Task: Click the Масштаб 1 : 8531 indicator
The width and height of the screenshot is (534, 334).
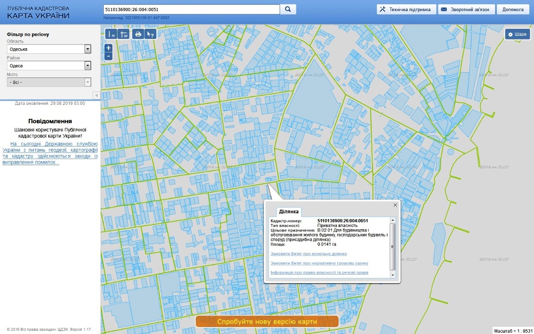Action: (513, 331)
